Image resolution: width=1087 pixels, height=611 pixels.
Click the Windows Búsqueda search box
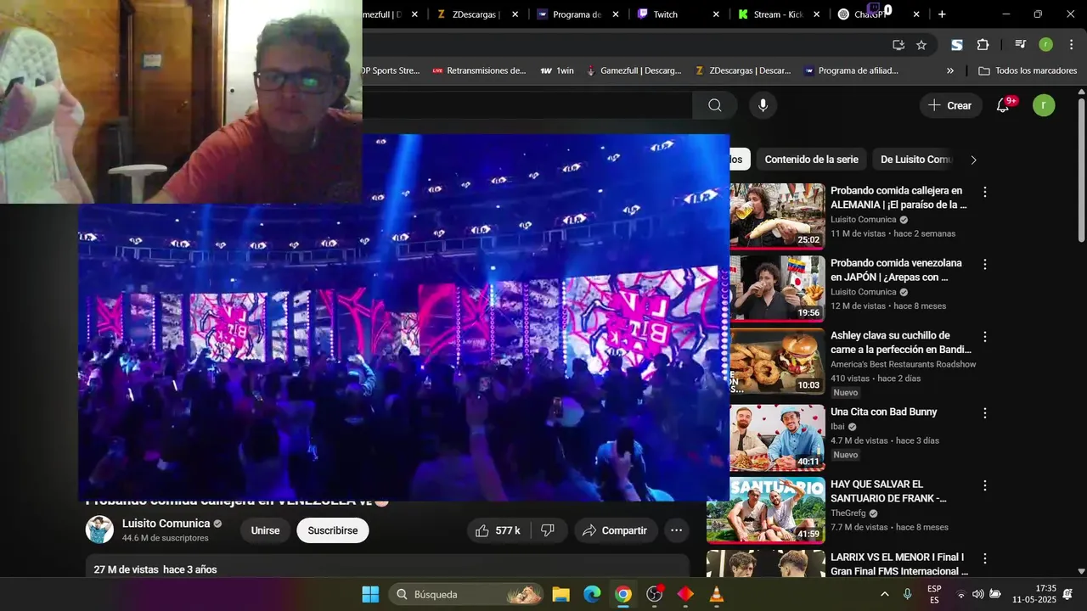(x=466, y=594)
